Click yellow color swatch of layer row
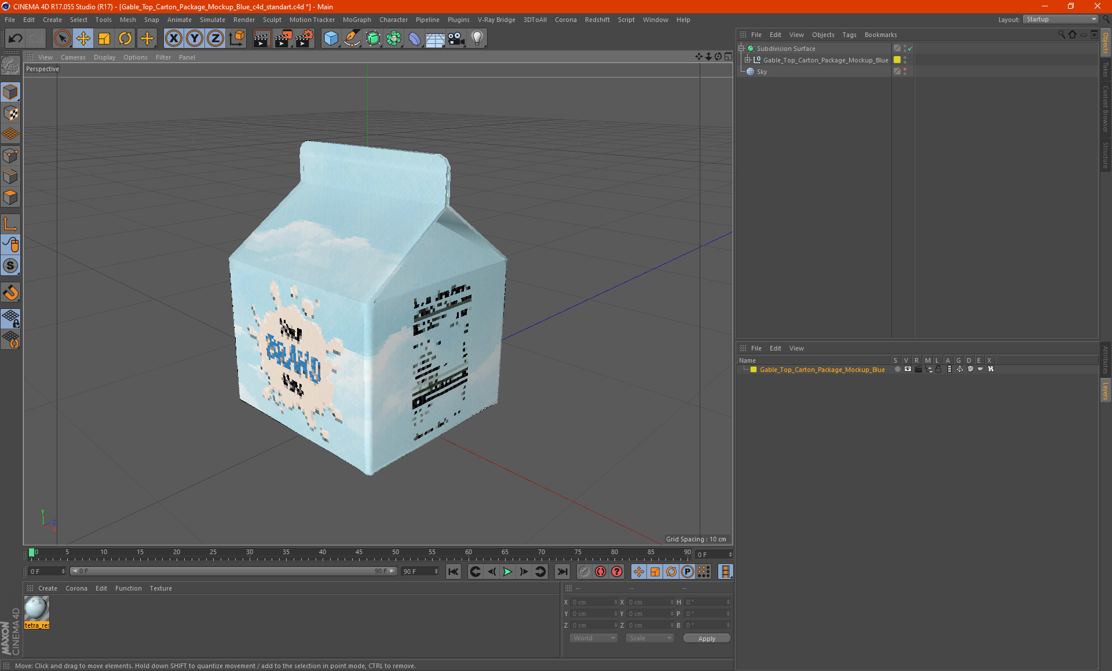 coord(753,370)
